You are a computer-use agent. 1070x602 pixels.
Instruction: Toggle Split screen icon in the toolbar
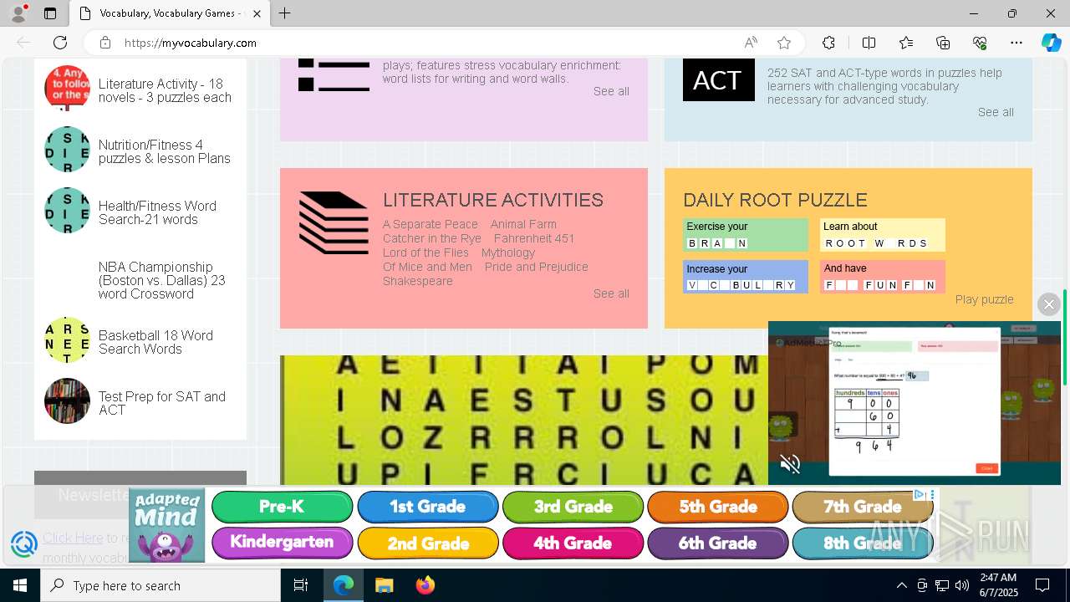coord(869,43)
